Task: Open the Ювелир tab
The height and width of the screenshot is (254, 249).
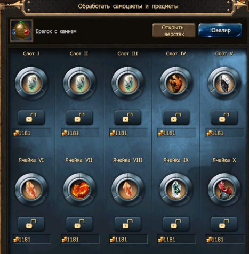Action: (x=220, y=30)
